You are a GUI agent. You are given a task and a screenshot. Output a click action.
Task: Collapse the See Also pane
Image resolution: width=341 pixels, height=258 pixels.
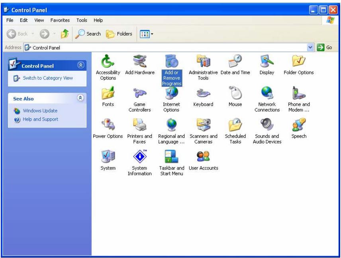point(80,98)
